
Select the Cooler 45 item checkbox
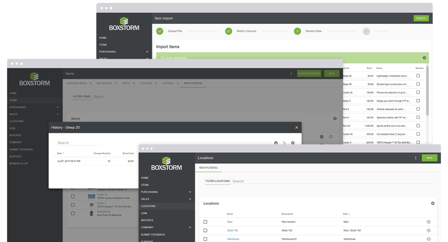pyautogui.click(x=73, y=196)
